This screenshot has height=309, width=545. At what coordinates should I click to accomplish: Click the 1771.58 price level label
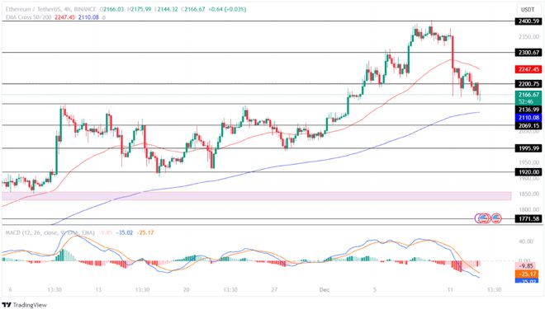pyautogui.click(x=528, y=219)
